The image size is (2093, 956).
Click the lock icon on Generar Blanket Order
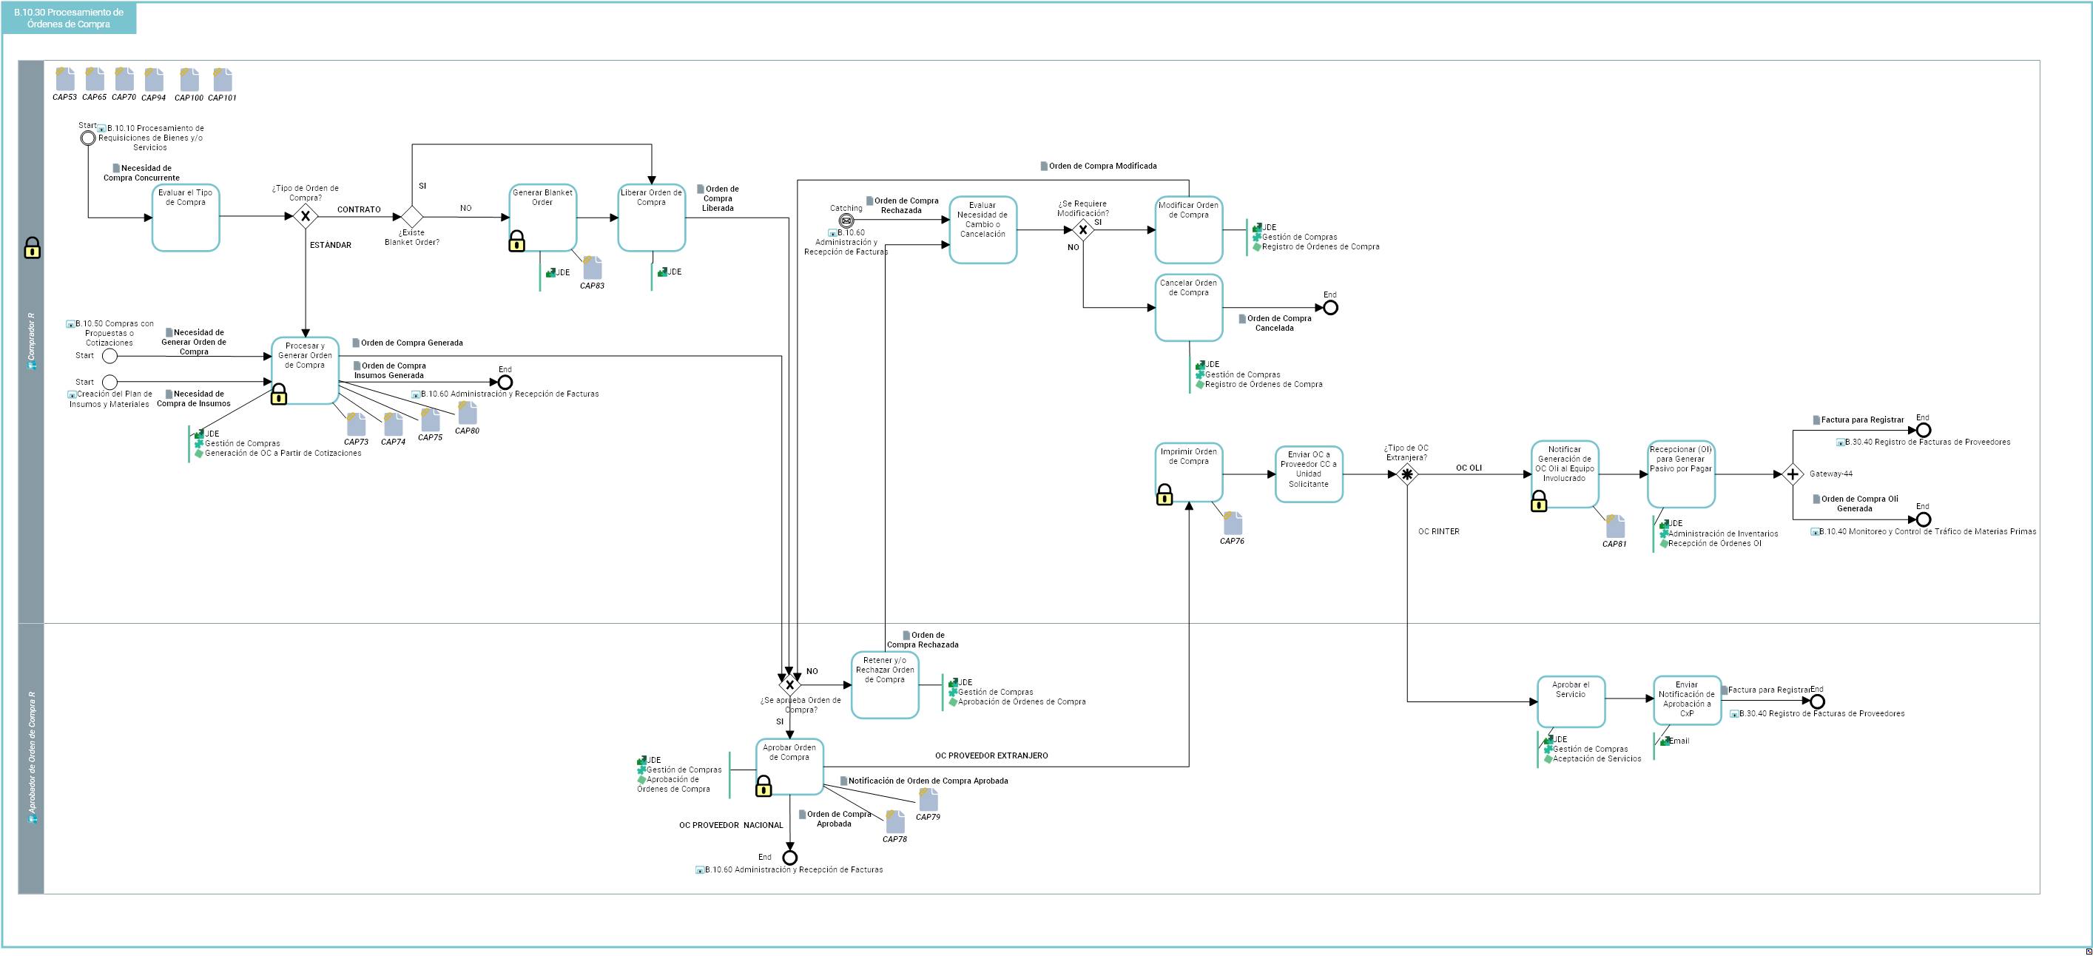tap(516, 241)
